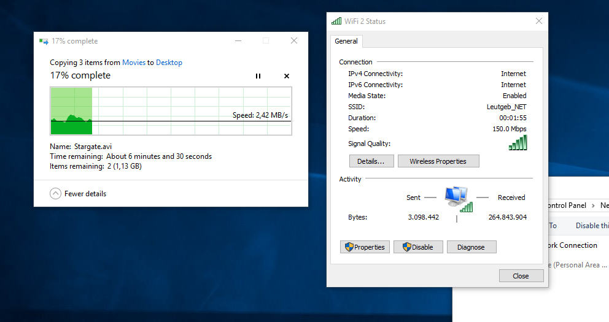Open the Desktop destination link

tap(169, 63)
